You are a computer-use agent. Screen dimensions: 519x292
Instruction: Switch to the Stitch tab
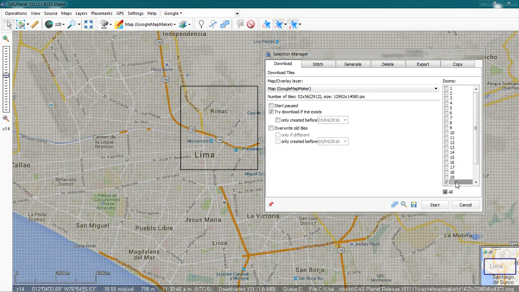point(318,64)
